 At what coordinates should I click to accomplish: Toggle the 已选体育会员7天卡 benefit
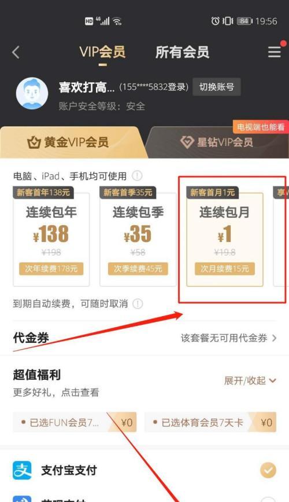tap(210, 422)
